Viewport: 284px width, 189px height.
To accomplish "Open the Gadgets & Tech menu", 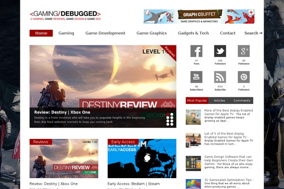I will (x=193, y=33).
